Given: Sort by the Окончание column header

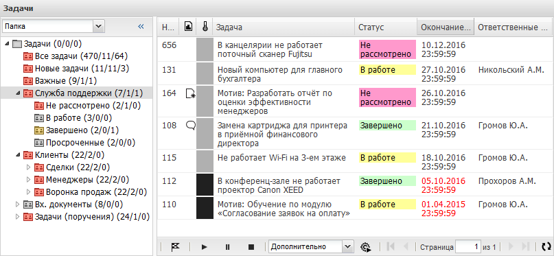Looking at the screenshot, I should click(x=446, y=27).
